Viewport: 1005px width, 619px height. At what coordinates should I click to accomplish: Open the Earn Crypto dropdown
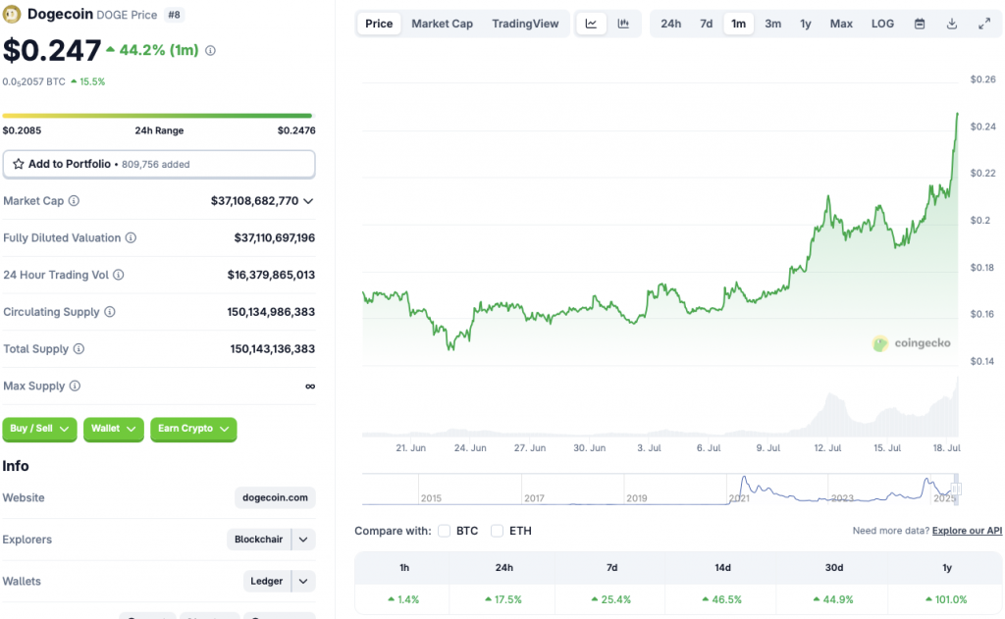click(x=193, y=429)
